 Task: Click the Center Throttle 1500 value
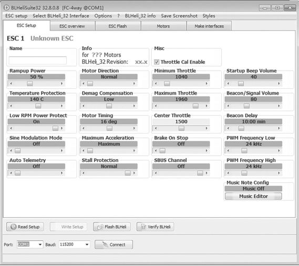tap(181, 121)
